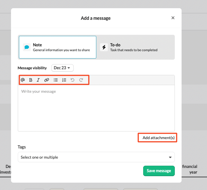Screen dimensions: 207x190
Task: Toggle bold formatting
Action: 31,80
